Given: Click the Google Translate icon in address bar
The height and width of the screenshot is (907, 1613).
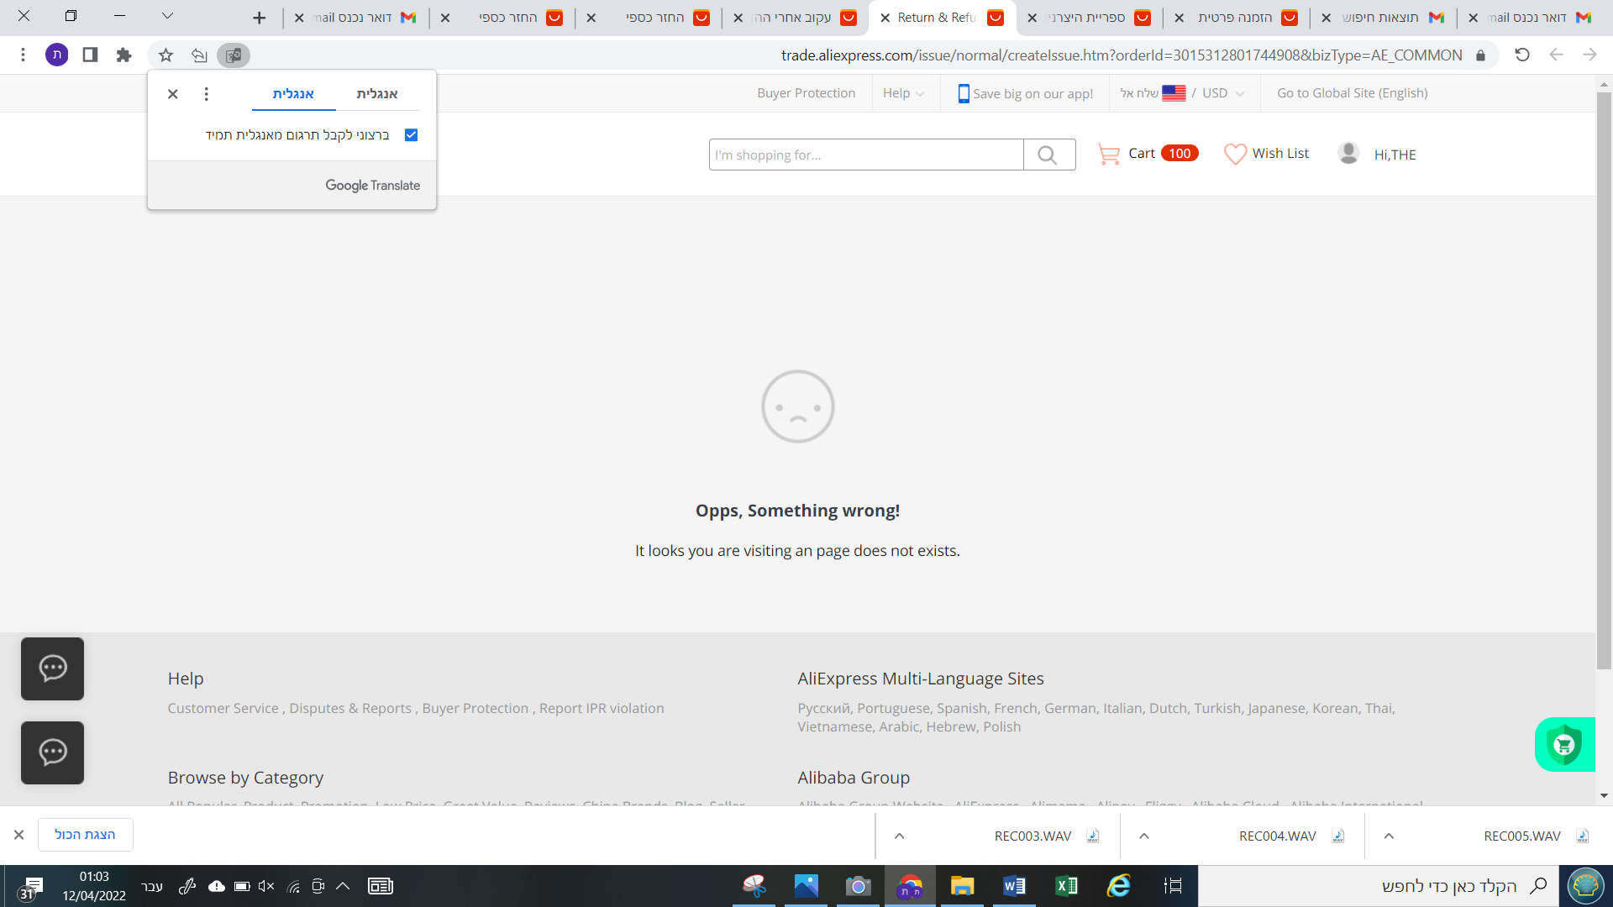Looking at the screenshot, I should [234, 55].
